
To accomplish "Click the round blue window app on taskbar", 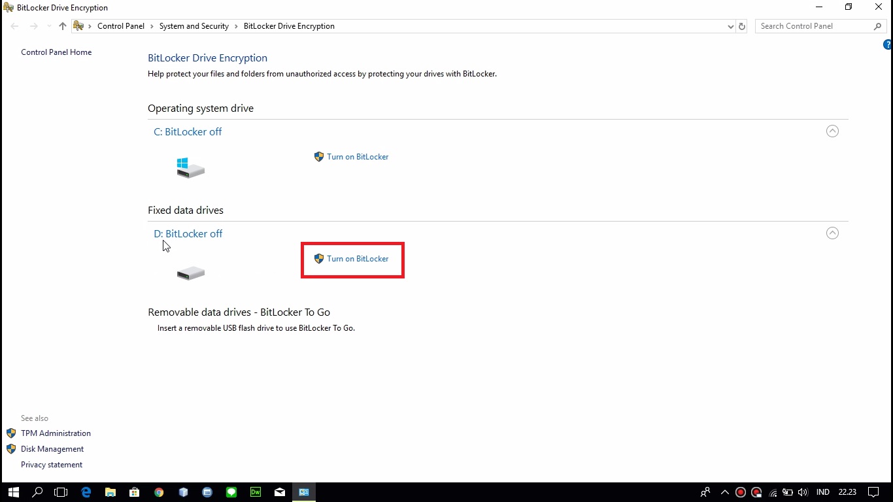I will pyautogui.click(x=207, y=492).
